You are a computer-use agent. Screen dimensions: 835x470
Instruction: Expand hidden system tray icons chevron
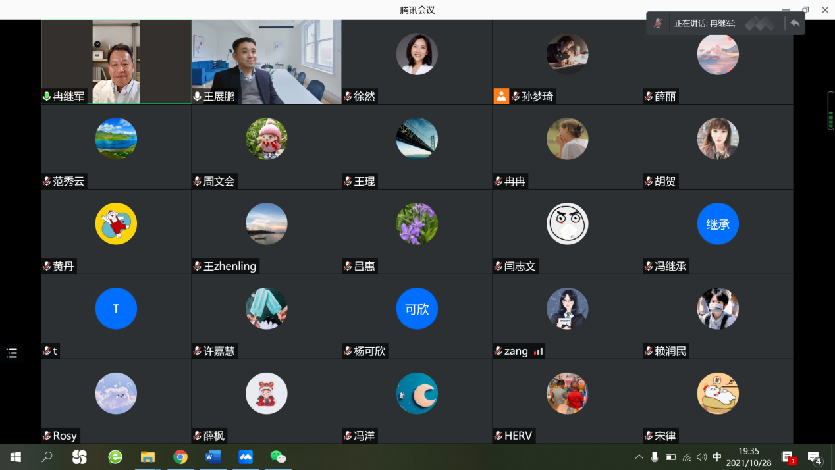click(639, 457)
